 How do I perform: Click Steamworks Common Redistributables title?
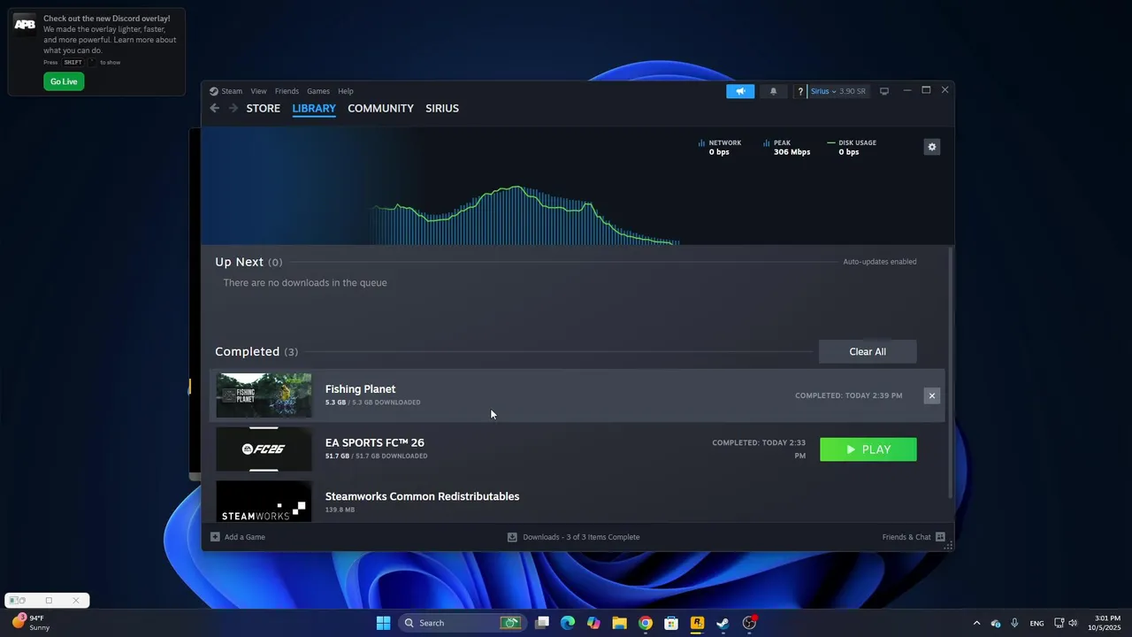[x=422, y=496]
